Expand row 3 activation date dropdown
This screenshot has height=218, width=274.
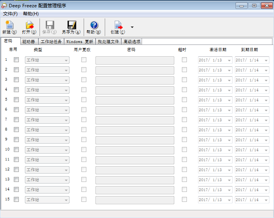point(229,80)
